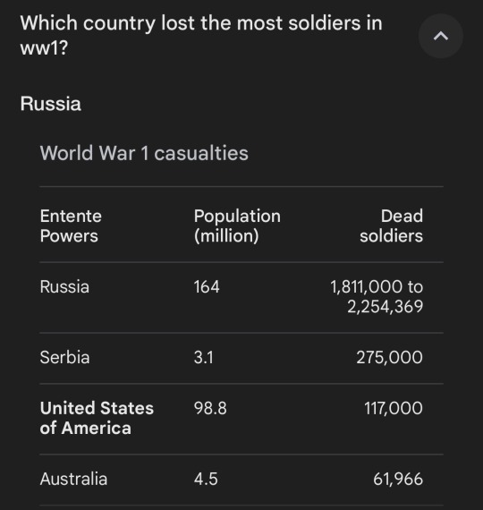
Task: Click the 'Entente Powers' column header
Action: click(x=71, y=225)
